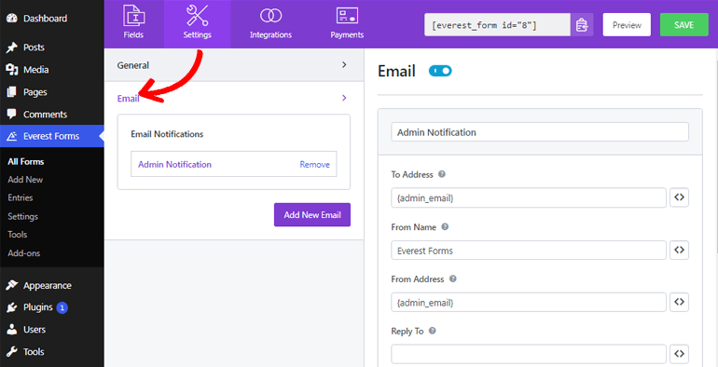Click the Reply To input field
The image size is (718, 367).
click(x=529, y=355)
